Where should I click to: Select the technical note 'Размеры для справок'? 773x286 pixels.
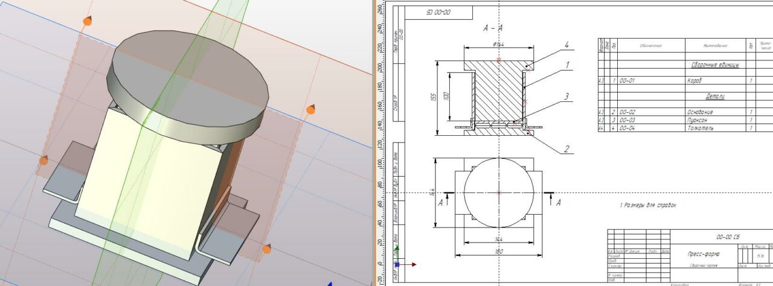pyautogui.click(x=649, y=205)
